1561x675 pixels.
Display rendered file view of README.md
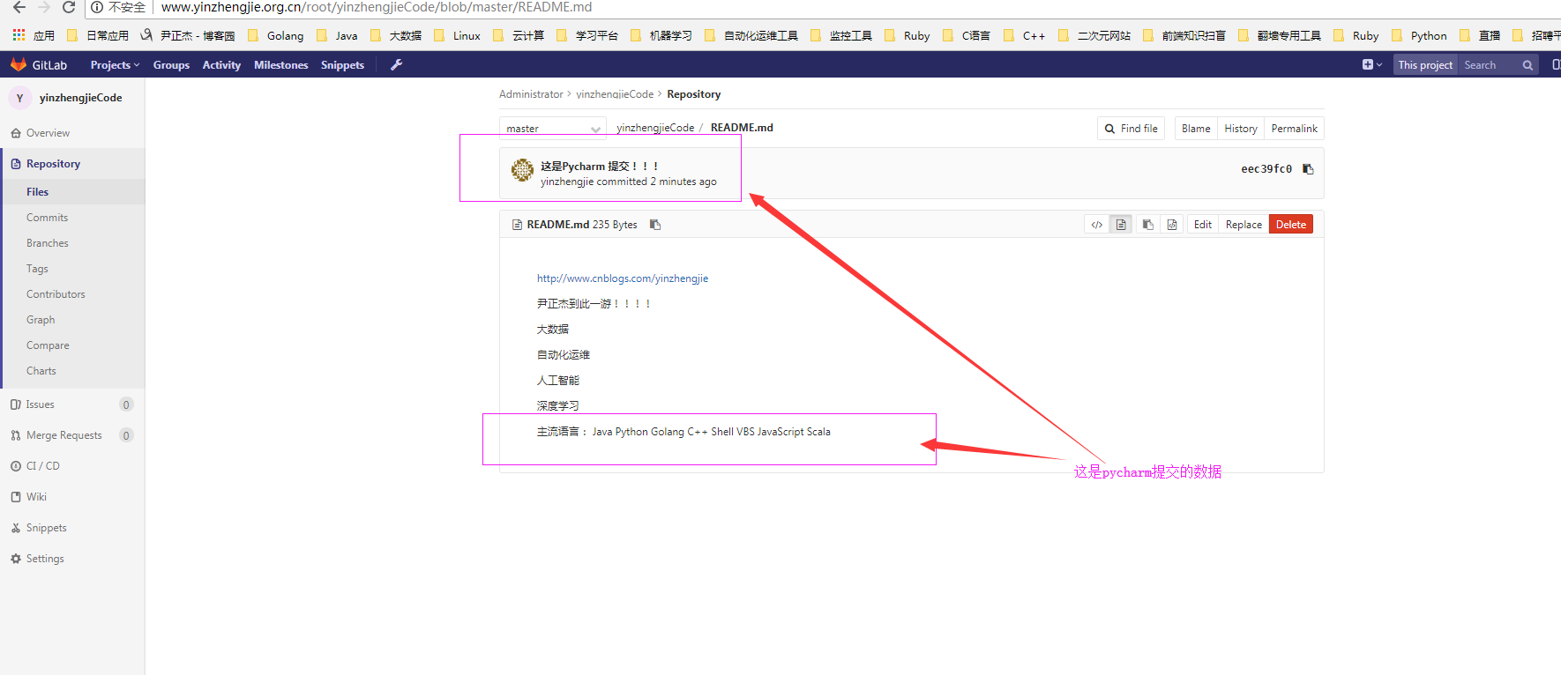[x=1121, y=225]
